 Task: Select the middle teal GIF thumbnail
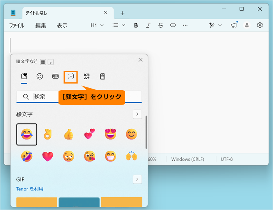click(79, 202)
